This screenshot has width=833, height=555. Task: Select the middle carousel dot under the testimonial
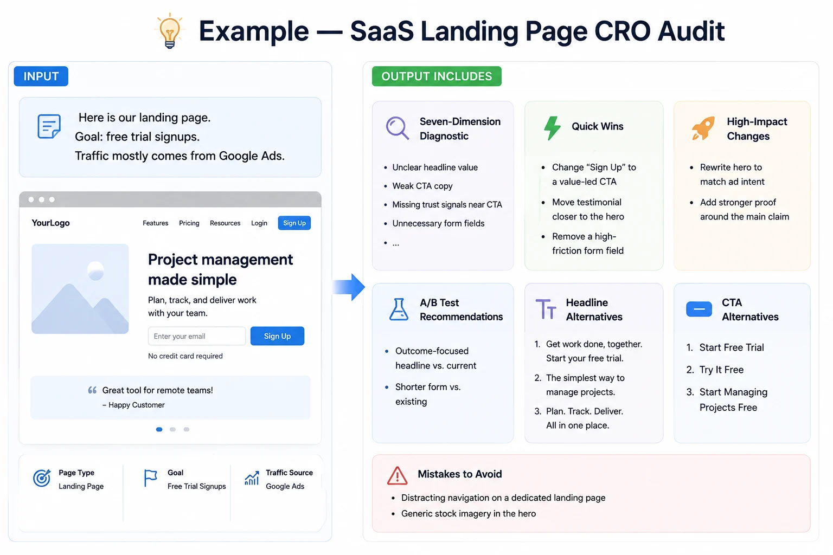point(173,429)
